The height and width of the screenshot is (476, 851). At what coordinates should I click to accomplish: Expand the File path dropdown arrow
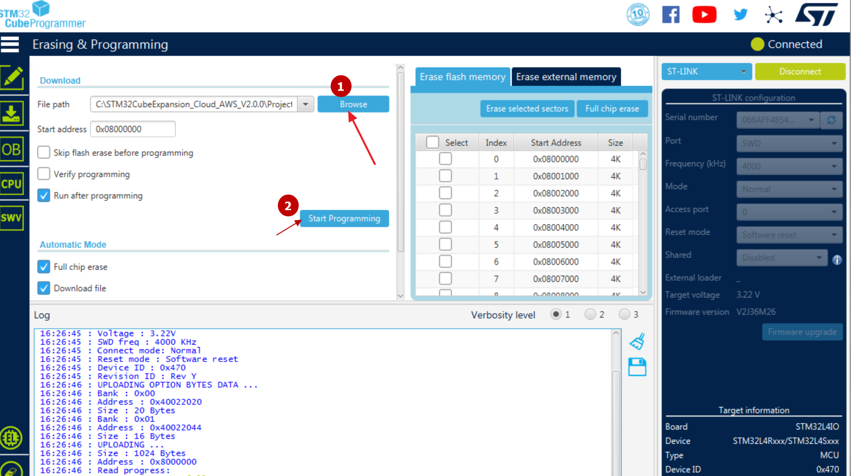(x=305, y=104)
